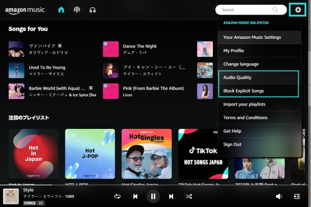Pause the current song
Image resolution: width=311 pixels, height=207 pixels.
(x=153, y=196)
